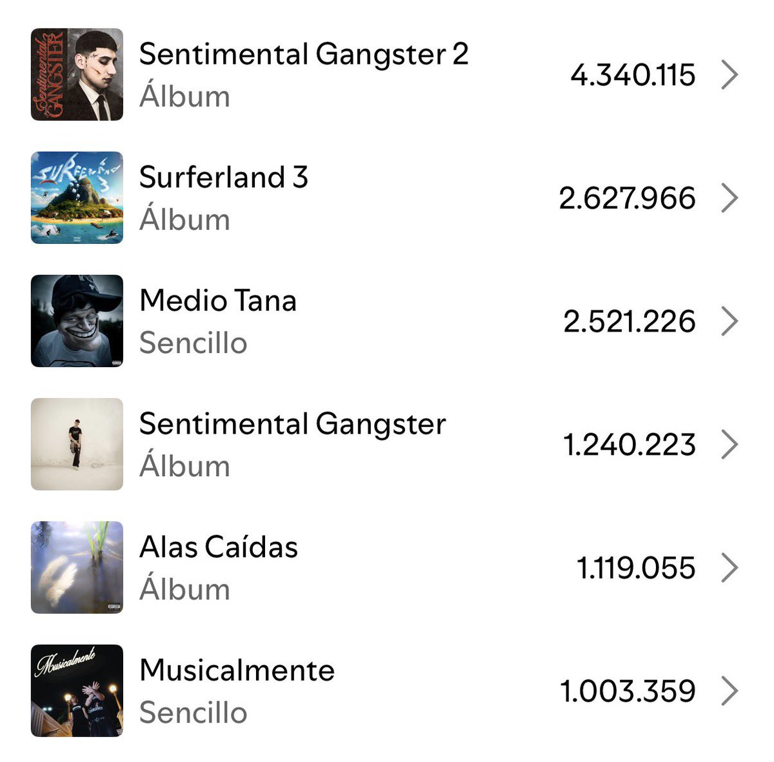Tap the Surferland 3 island album artwork
This screenshot has height=762, width=774.
77,197
